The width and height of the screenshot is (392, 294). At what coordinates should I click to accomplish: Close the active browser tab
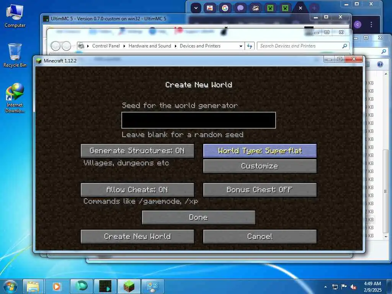pyautogui.click(x=301, y=8)
